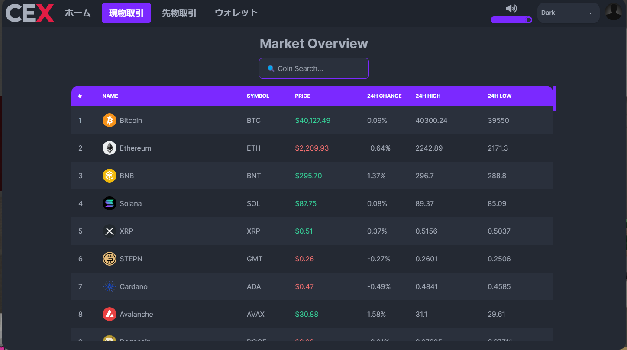Screen dimensions: 627x350
Task: Click the volume slider handle
Action: (529, 20)
